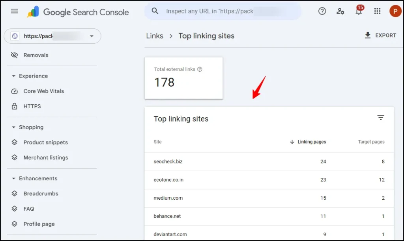Open the Google apps grid
This screenshot has height=241, width=404.
click(x=377, y=11)
